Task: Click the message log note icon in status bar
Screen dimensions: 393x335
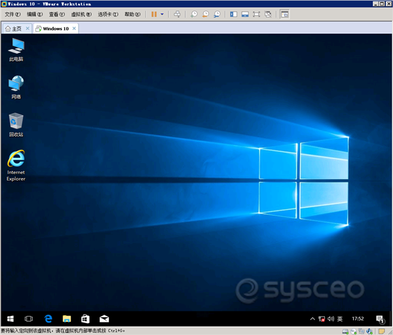Action: (x=382, y=332)
